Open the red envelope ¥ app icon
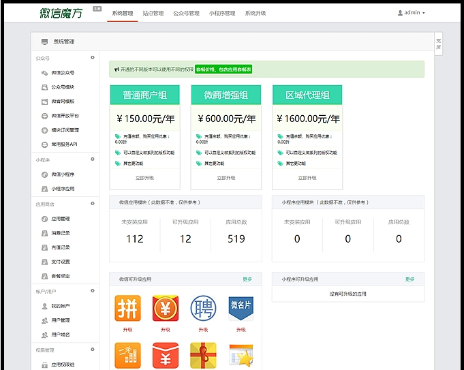464x370 pixels. 165,308
